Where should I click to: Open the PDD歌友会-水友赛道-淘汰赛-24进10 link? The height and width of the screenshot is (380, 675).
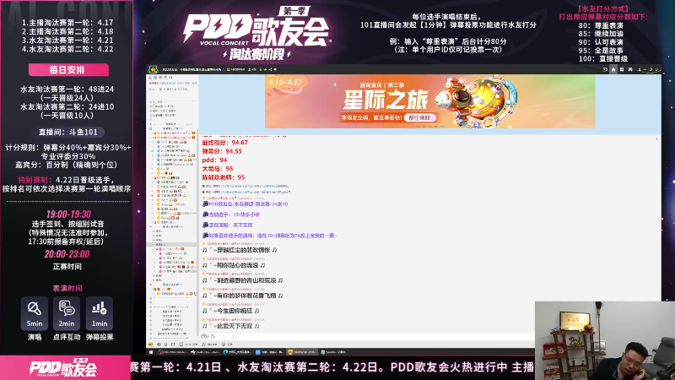click(x=248, y=204)
